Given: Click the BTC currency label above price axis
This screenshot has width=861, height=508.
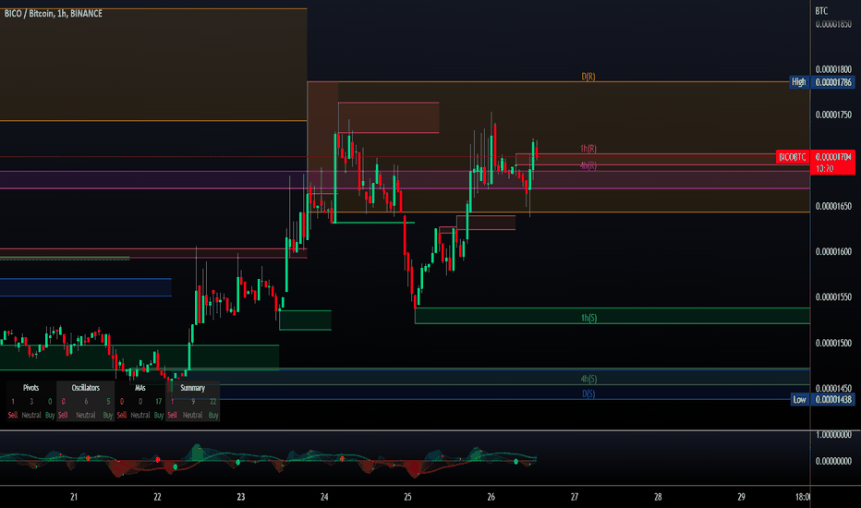Looking at the screenshot, I should (x=821, y=11).
